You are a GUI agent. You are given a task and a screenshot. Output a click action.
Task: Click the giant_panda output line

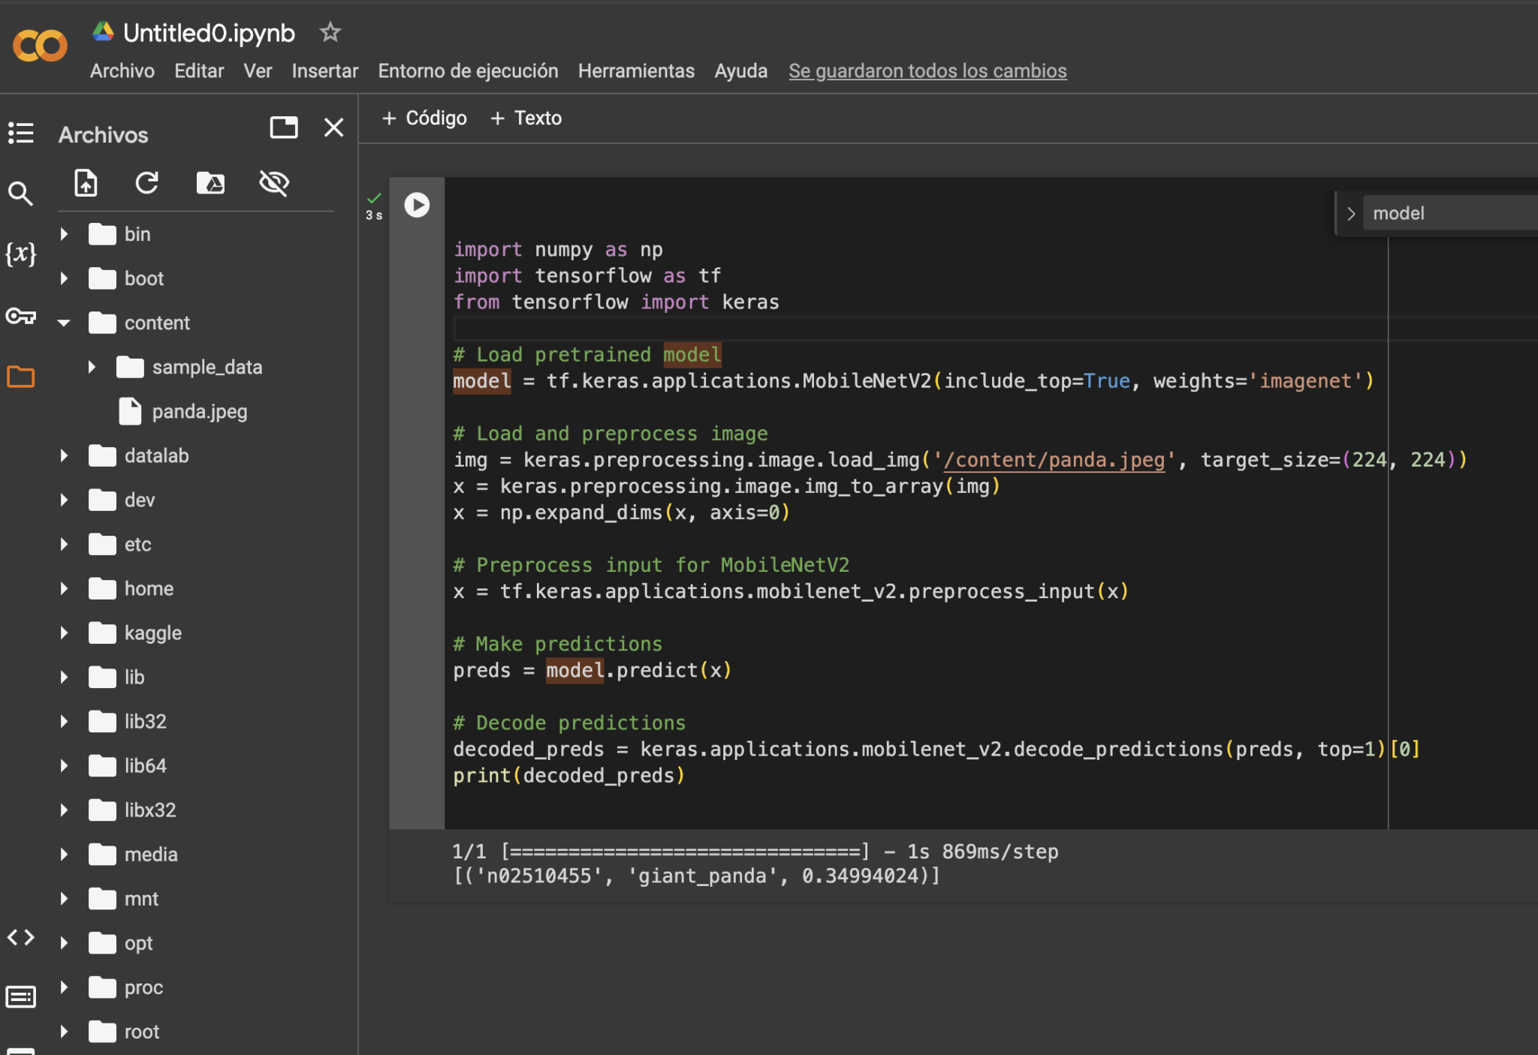point(696,876)
